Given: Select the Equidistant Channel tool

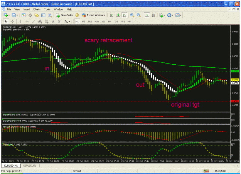Looking at the screenshot, I should [x=40, y=22].
